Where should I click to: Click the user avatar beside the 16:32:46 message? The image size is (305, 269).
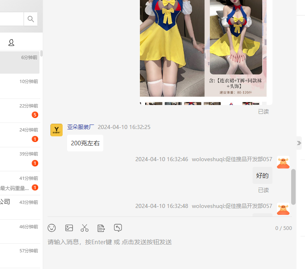click(283, 162)
